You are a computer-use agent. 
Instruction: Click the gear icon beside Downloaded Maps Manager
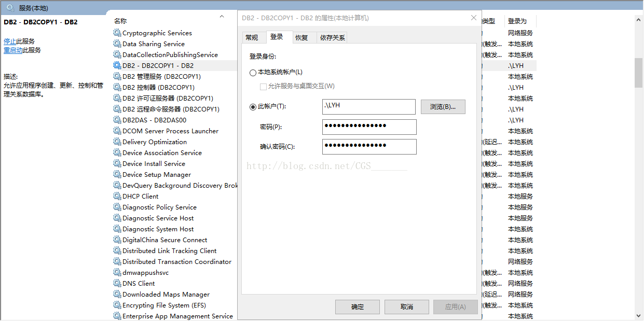[117, 294]
